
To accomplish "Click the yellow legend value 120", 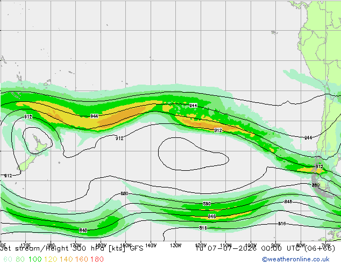I will pyautogui.click(x=51, y=259).
